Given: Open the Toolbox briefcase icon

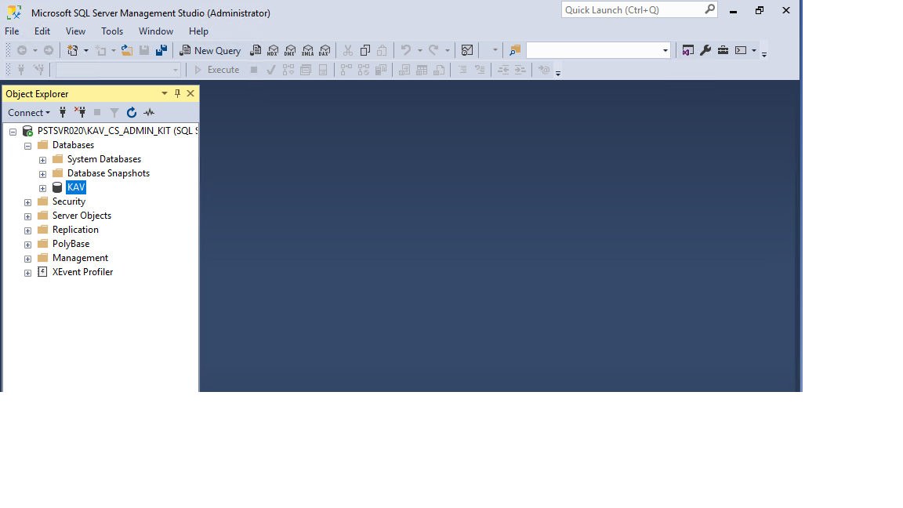Looking at the screenshot, I should coord(723,51).
